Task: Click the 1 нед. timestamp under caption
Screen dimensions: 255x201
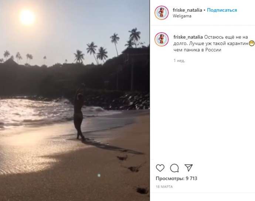Action: pos(179,61)
